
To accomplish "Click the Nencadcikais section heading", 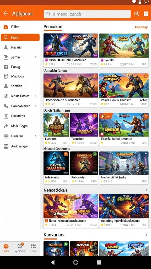I will pyautogui.click(x=56, y=190).
